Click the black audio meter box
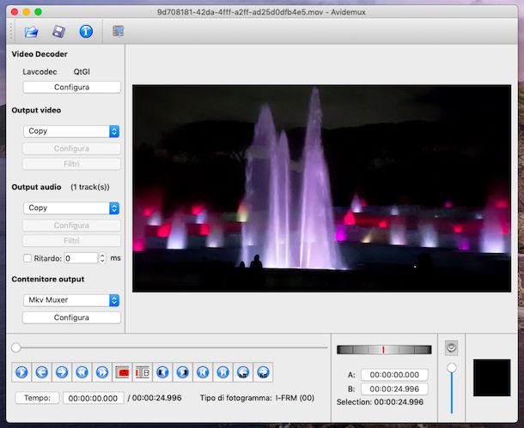This screenshot has width=524, height=428. pos(491,377)
